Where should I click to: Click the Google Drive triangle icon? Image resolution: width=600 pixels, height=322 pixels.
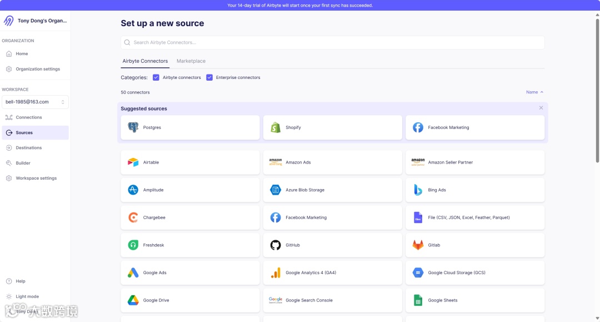(x=133, y=300)
